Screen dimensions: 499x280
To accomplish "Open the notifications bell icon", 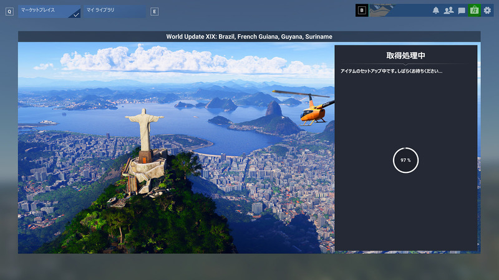I will pos(435,11).
